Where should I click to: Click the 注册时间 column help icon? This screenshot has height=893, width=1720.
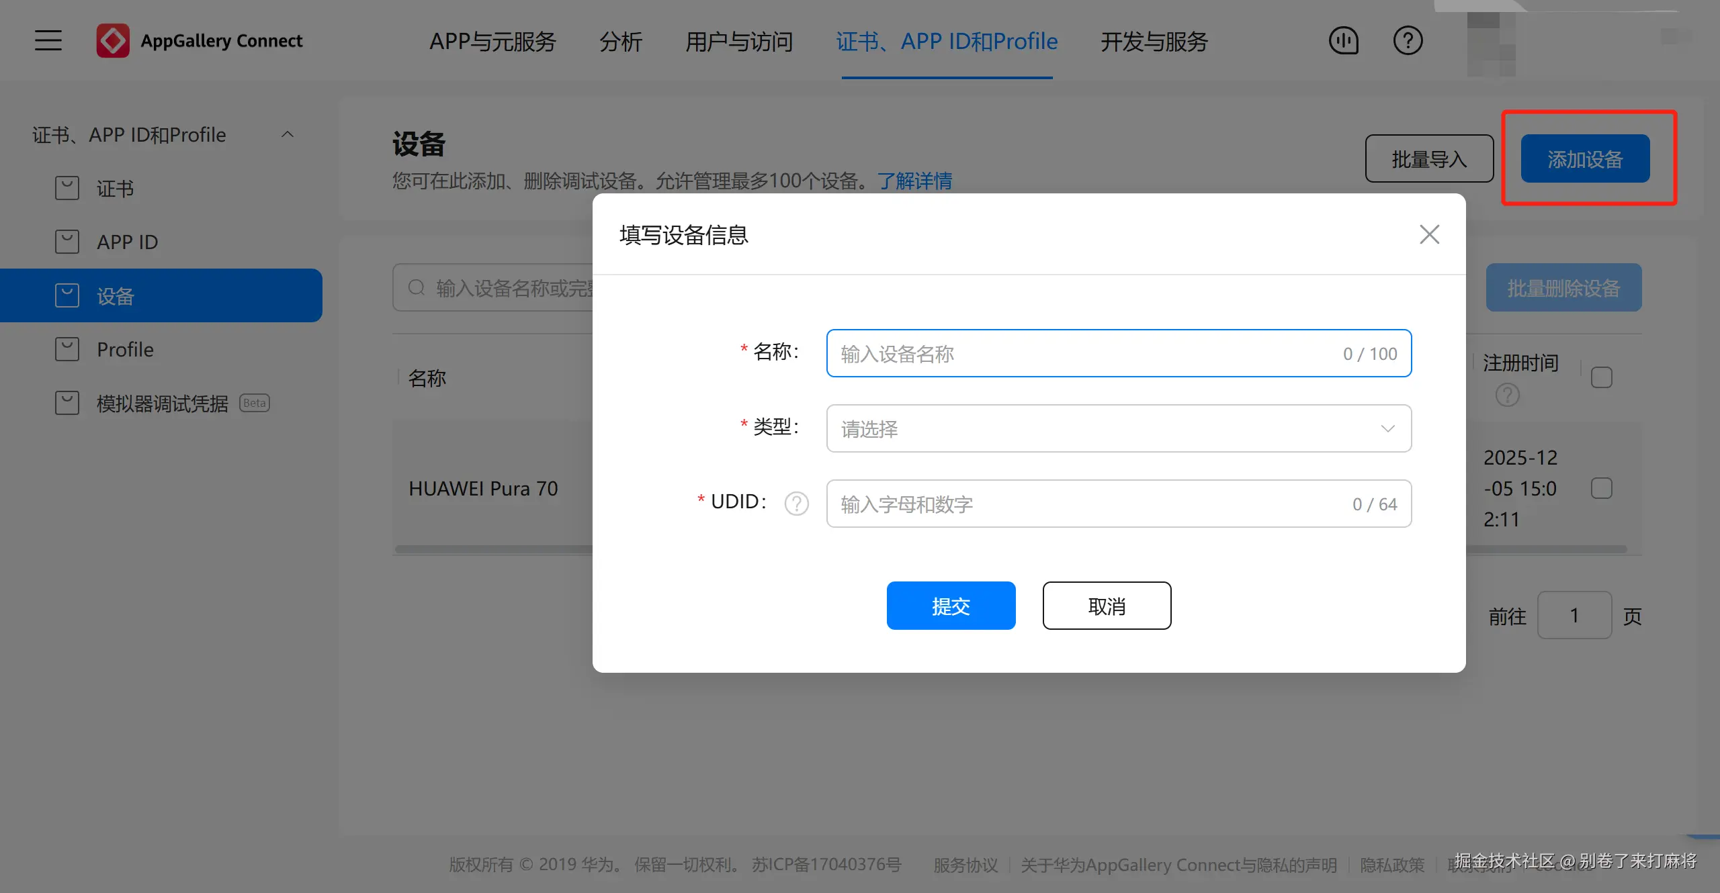coord(1507,395)
